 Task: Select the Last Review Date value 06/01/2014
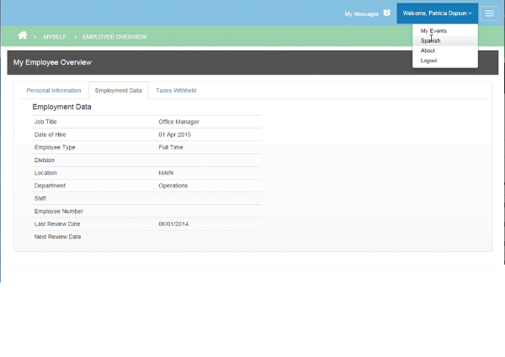(175, 224)
